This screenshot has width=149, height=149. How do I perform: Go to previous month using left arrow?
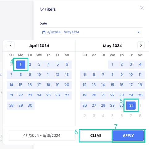(11, 45)
